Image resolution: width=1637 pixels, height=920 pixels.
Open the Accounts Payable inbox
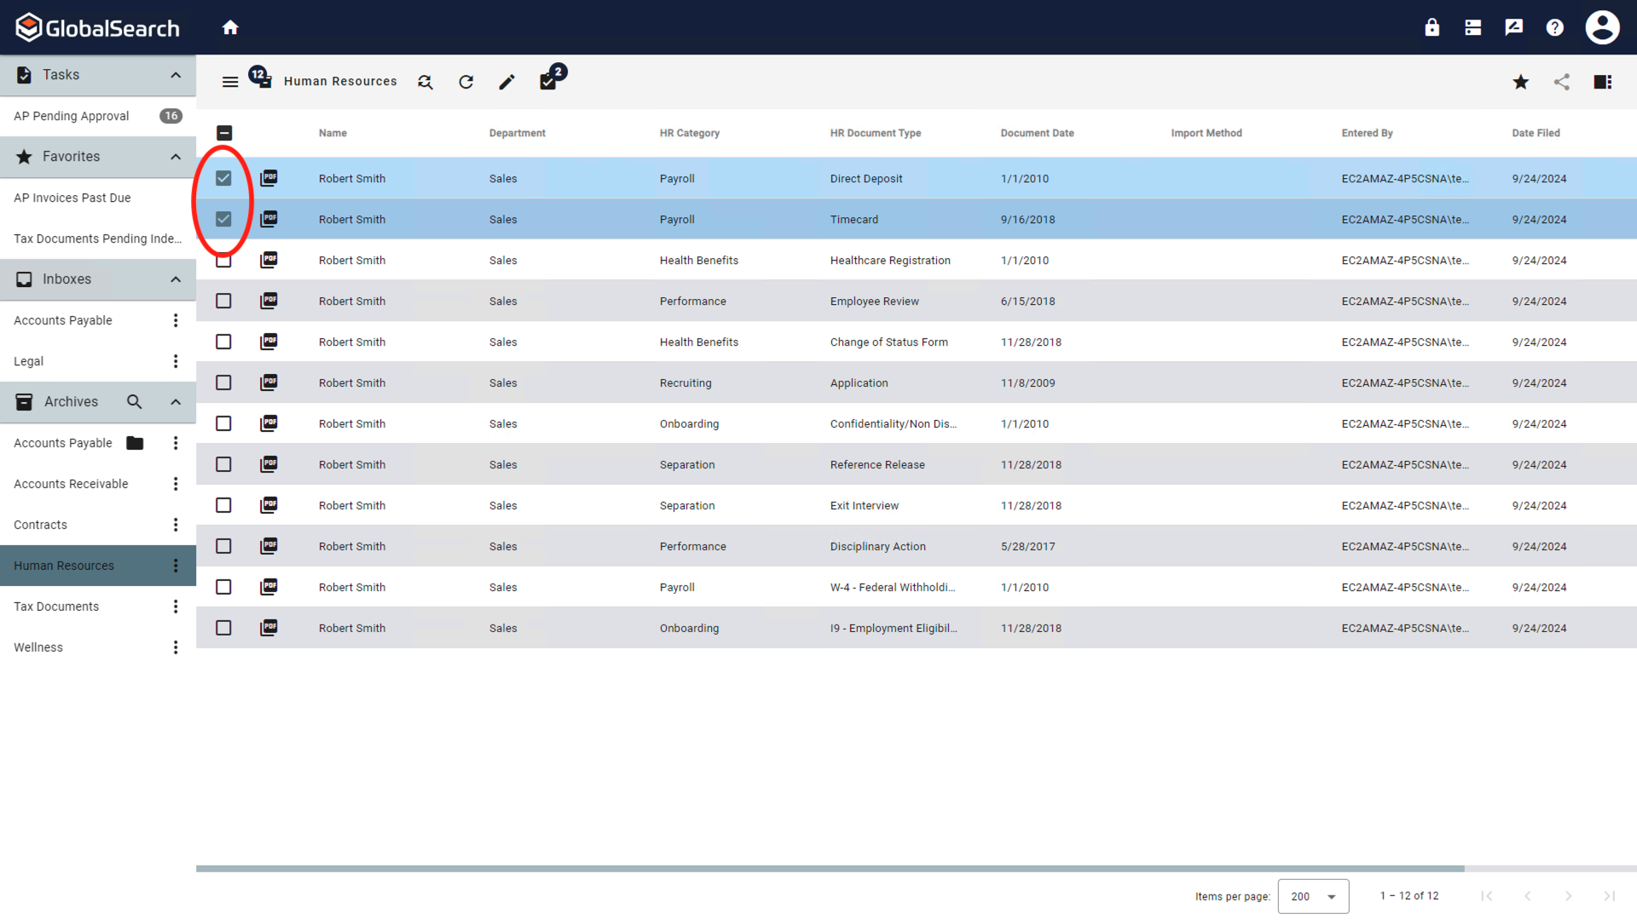pyautogui.click(x=63, y=320)
